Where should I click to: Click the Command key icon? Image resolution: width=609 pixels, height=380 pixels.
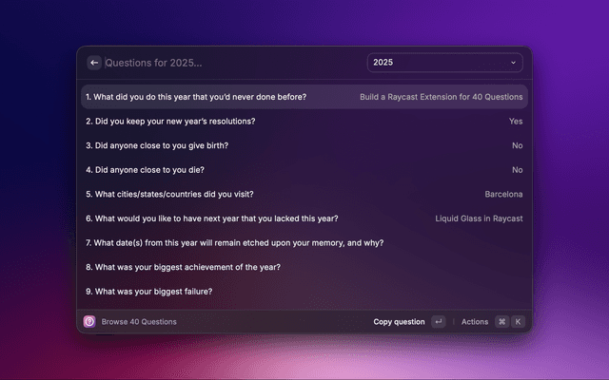[x=501, y=322]
